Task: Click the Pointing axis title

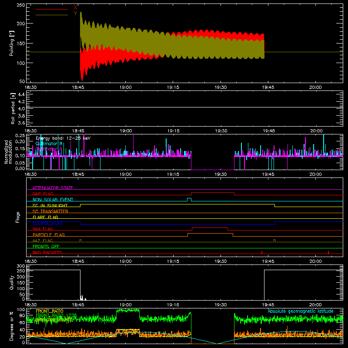Action: (12, 43)
